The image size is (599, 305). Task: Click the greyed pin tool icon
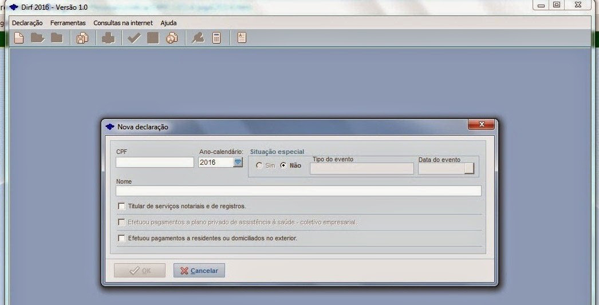point(198,38)
